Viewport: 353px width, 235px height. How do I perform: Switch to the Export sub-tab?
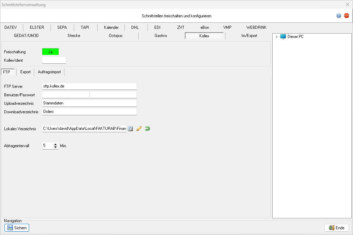25,72
